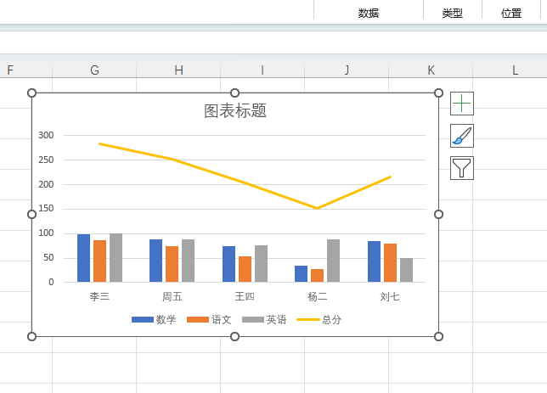Click the 杨二 axis label

click(x=317, y=296)
